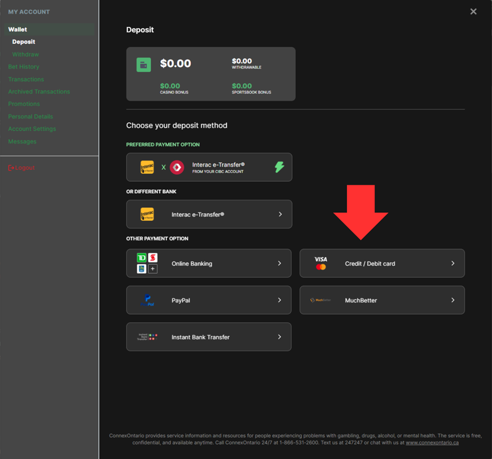The width and height of the screenshot is (492, 459).
Task: Select Account Settings in the sidebar
Action: pos(32,129)
